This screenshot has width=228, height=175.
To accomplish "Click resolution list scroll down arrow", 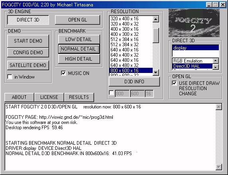I will (156, 72).
